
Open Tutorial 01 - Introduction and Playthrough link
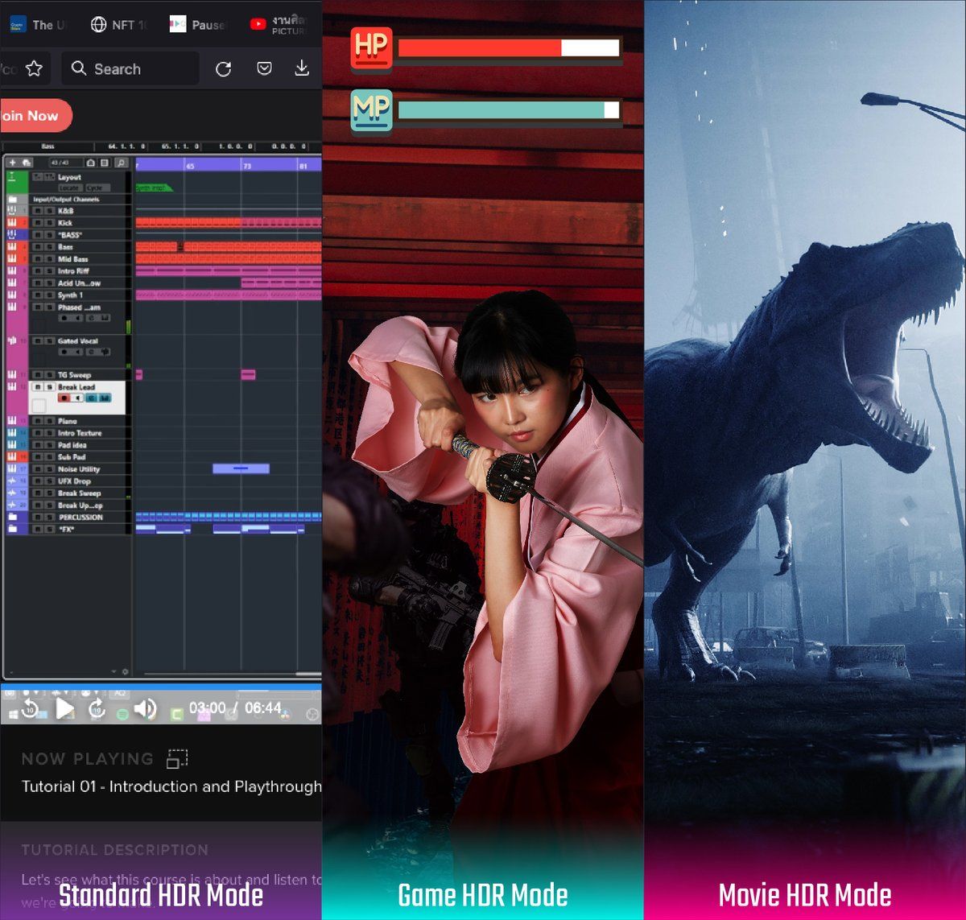[171, 786]
